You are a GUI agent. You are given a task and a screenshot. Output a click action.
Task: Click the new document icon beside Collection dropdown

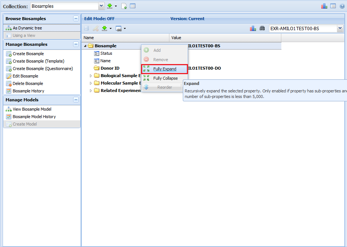[x=124, y=6]
